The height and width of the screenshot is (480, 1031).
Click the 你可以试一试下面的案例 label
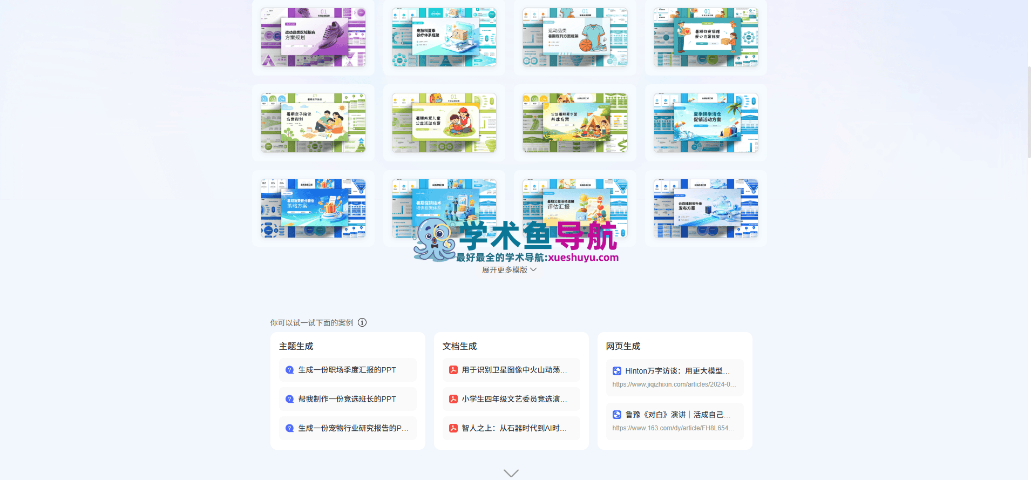[311, 322]
